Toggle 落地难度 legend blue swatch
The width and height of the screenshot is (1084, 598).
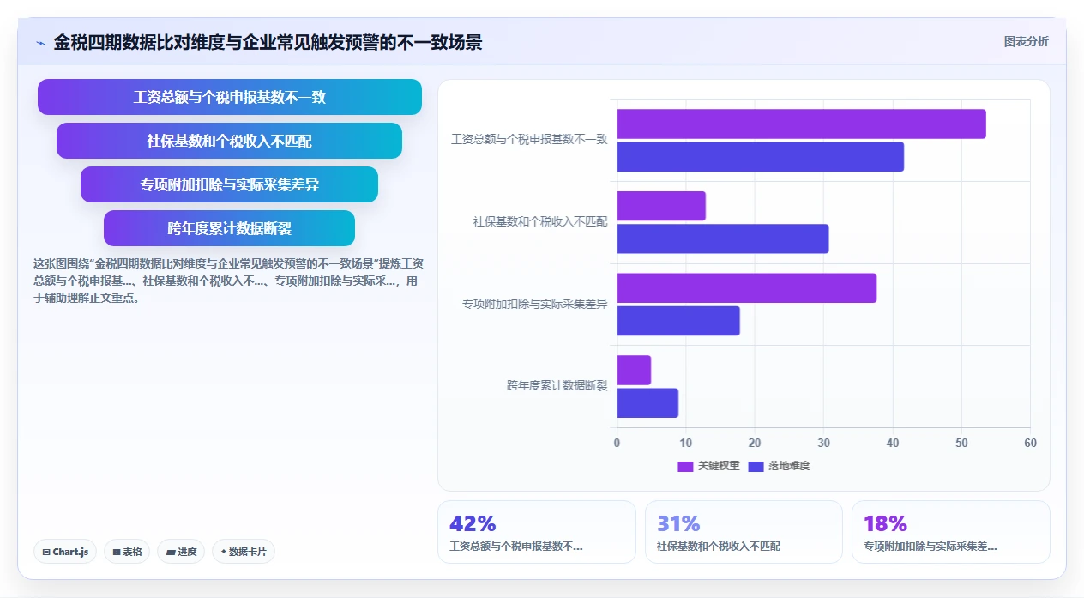click(756, 466)
